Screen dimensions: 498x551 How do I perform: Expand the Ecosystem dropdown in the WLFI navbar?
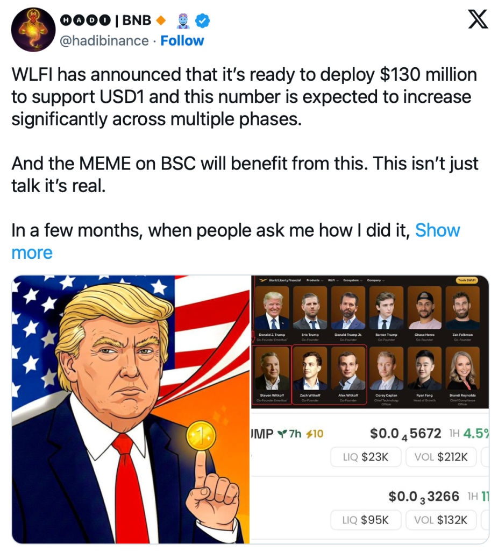[x=353, y=280]
